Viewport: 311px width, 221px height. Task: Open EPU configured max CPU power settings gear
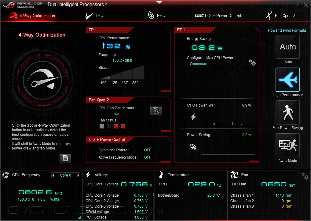252,63
